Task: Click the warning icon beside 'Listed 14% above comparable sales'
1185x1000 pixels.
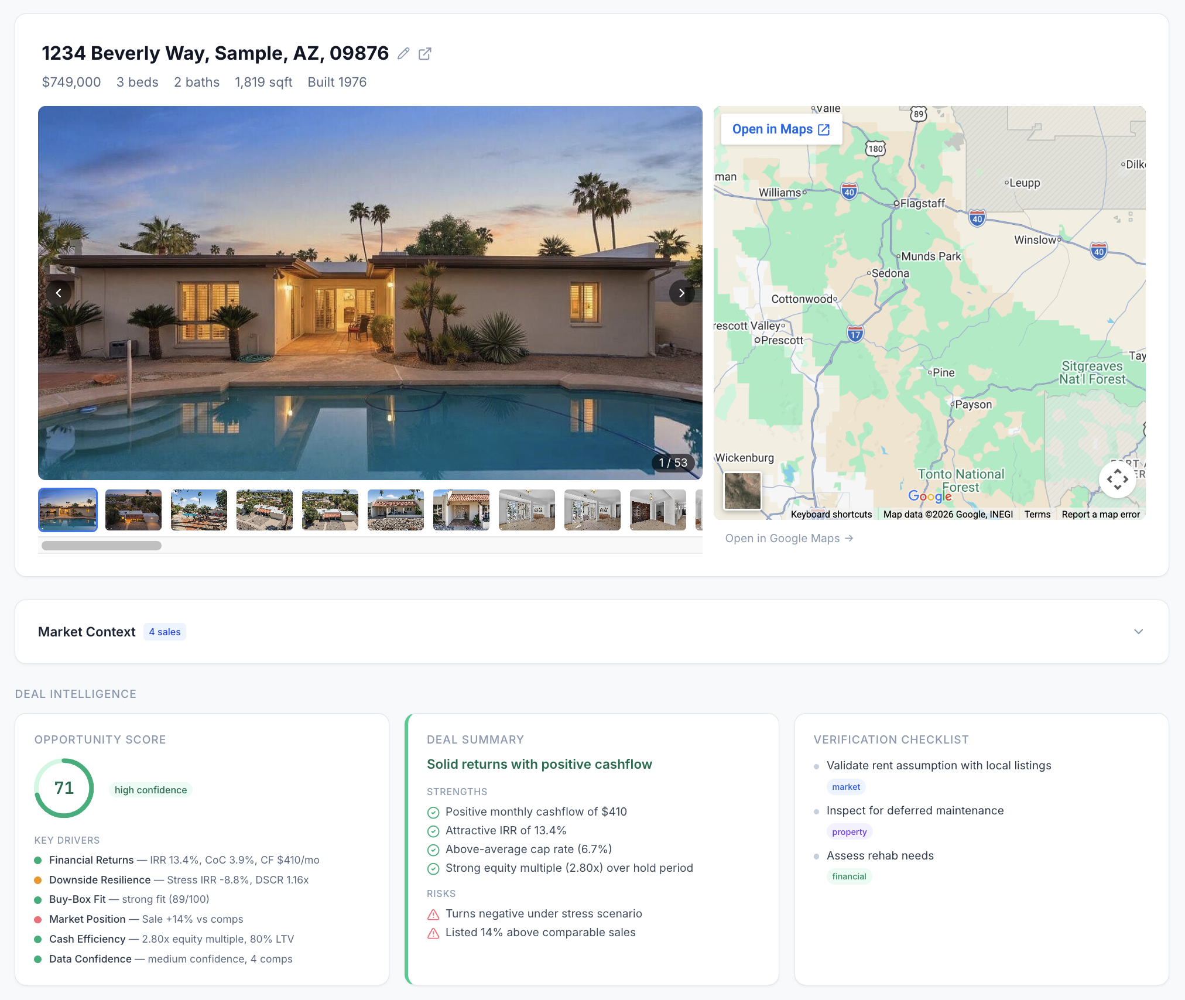Action: [x=433, y=932]
